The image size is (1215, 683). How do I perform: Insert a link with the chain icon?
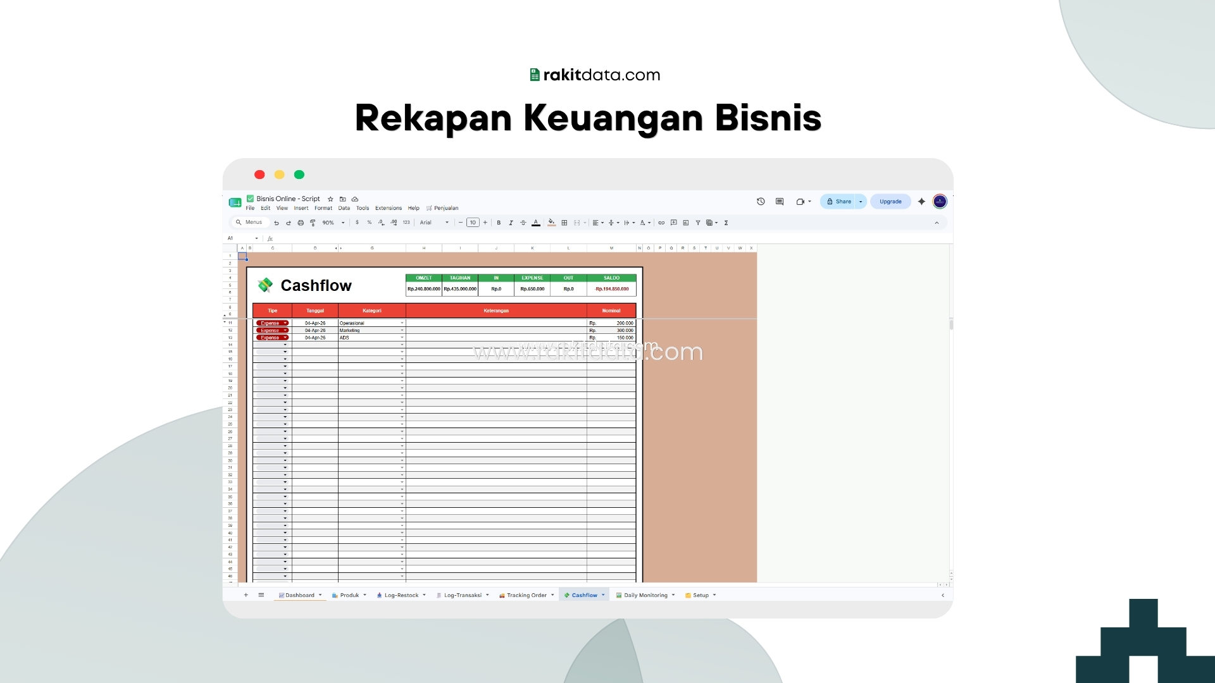pyautogui.click(x=661, y=223)
